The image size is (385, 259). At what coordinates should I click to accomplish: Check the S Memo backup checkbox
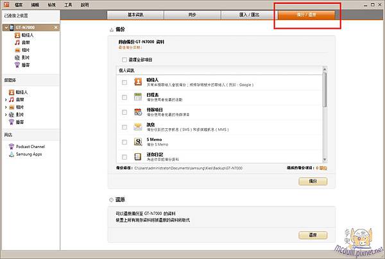pyautogui.click(x=124, y=142)
